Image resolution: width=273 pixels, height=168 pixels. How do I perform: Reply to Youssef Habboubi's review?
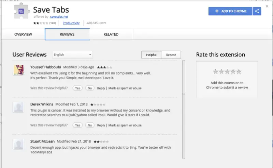101,88
